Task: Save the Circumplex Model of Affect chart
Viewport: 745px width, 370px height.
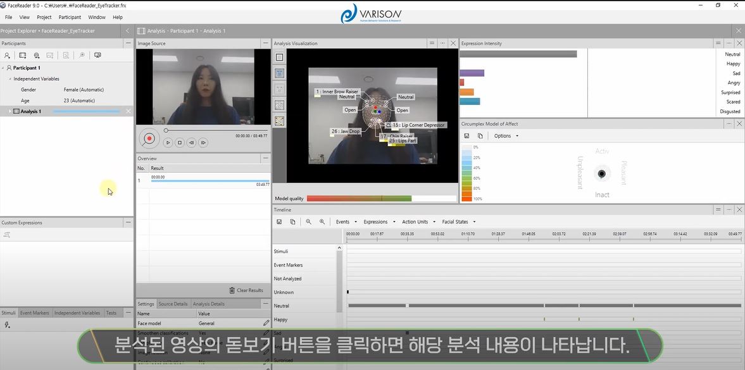Action: click(x=467, y=136)
